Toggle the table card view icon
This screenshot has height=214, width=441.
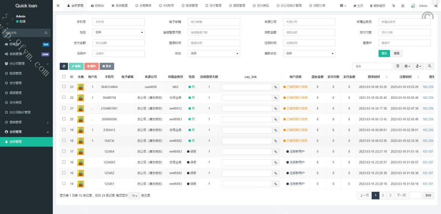coord(398,66)
